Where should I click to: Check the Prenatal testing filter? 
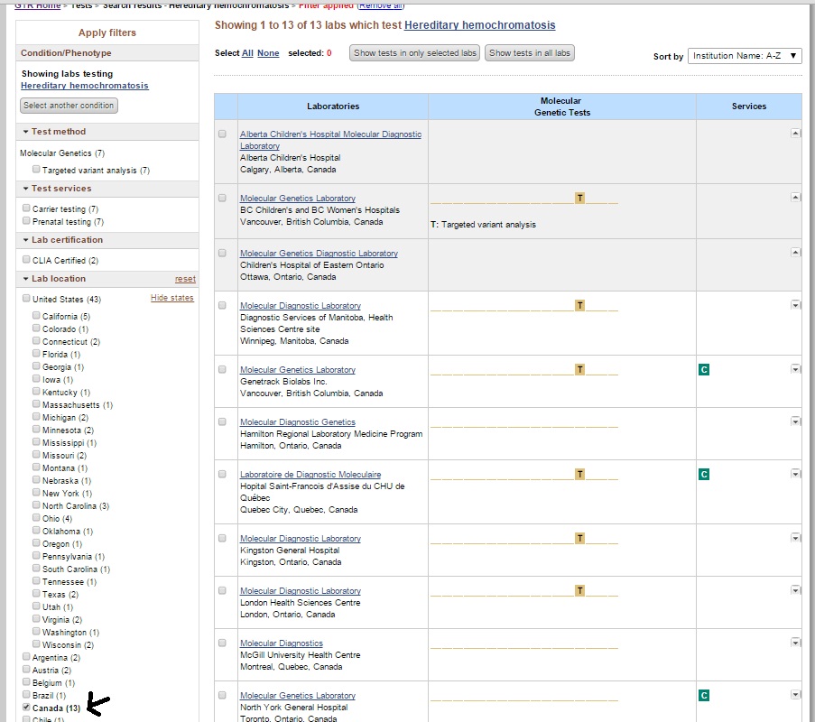[26, 221]
